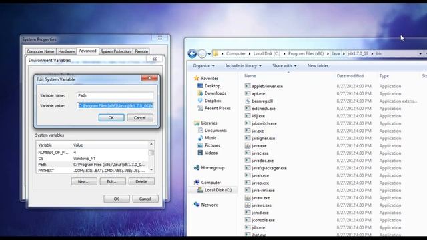Select javaw.exe file
427x240 pixels.
click(x=260, y=198)
